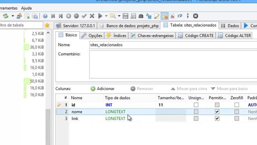
Task: Click the Post checkmark toolbar icon
Action: (x=84, y=16)
